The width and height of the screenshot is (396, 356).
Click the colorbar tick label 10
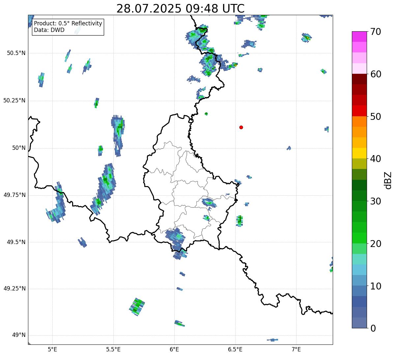point(376,286)
